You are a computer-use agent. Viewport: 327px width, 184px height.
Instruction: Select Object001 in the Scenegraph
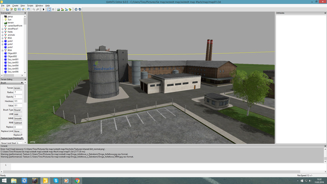click(x=12, y=53)
